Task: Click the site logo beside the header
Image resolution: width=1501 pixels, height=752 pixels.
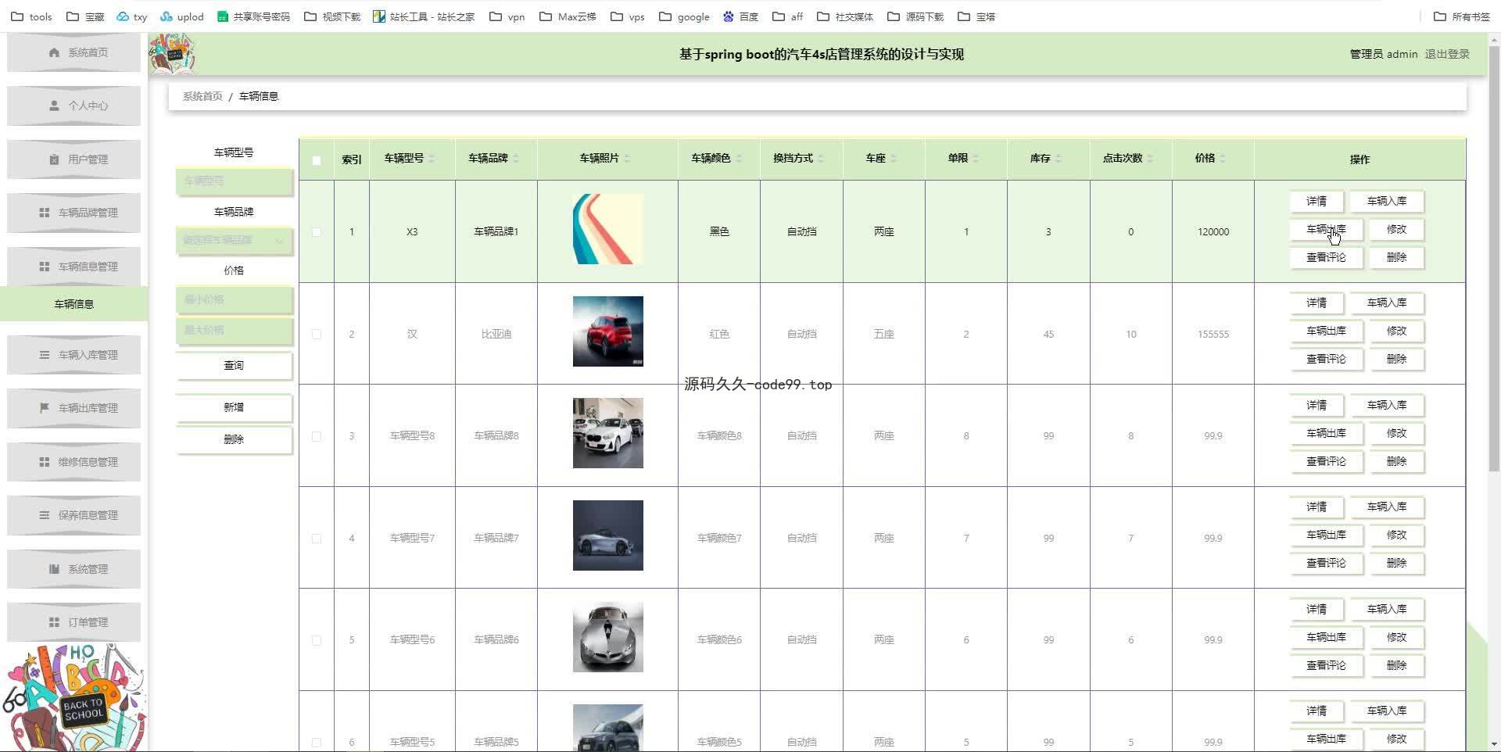Action: tap(172, 53)
